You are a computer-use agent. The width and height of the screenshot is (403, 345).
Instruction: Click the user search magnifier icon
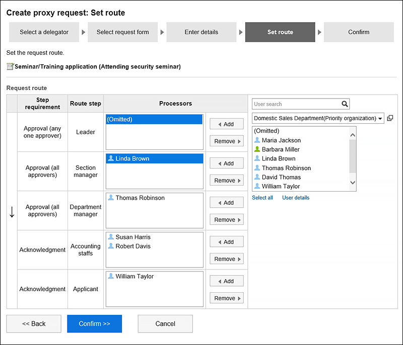[345, 104]
